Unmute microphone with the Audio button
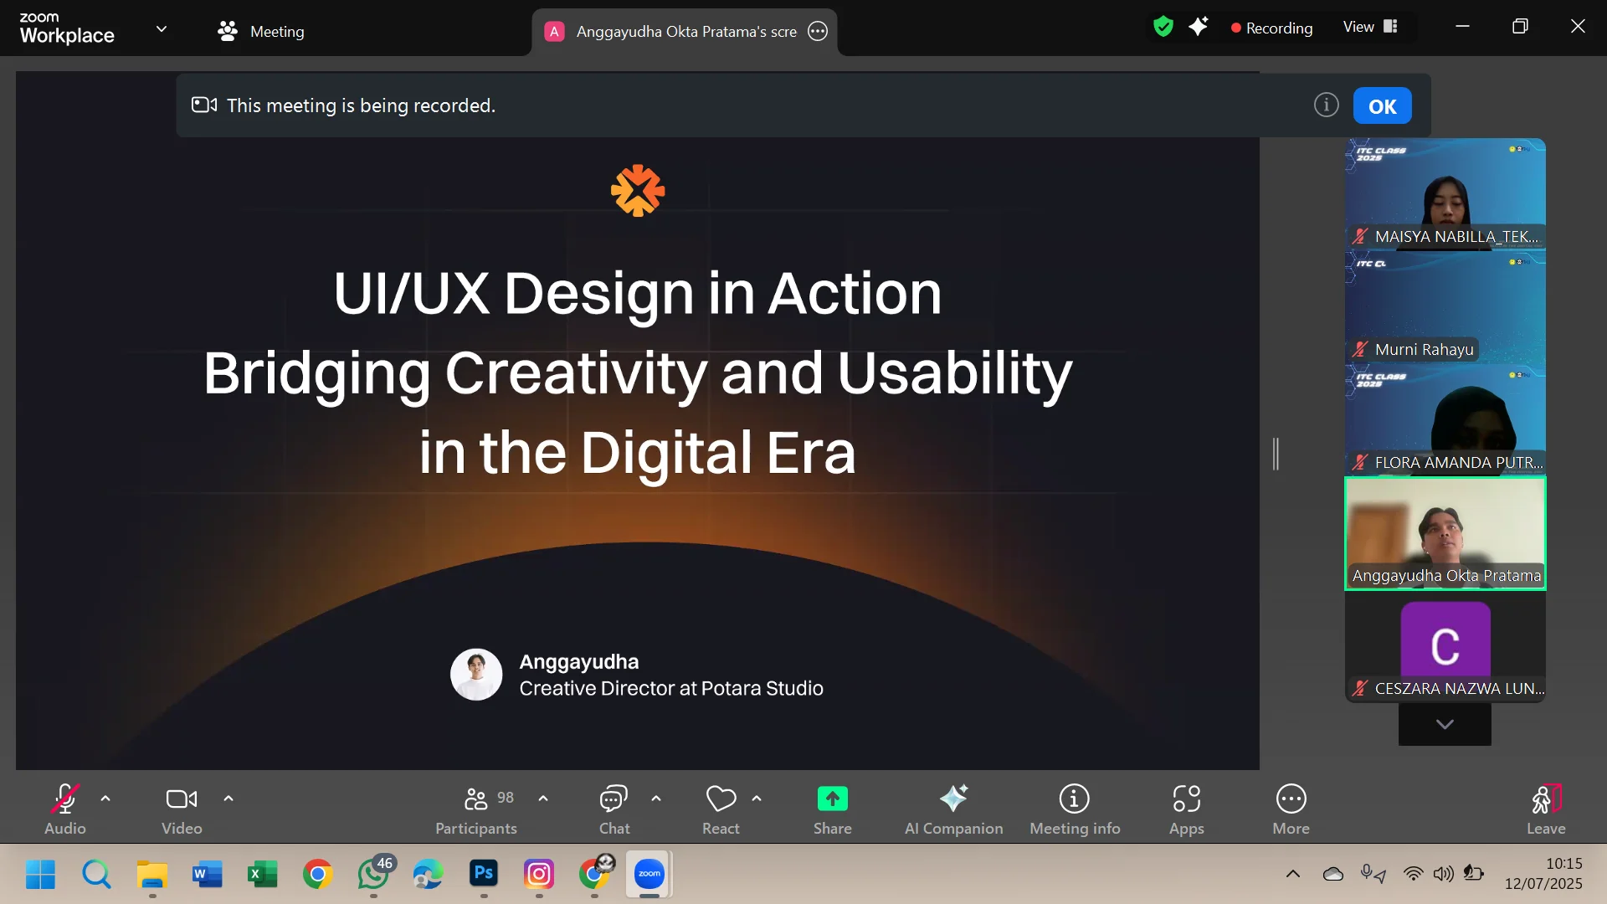Image resolution: width=1607 pixels, height=904 pixels. point(65,809)
